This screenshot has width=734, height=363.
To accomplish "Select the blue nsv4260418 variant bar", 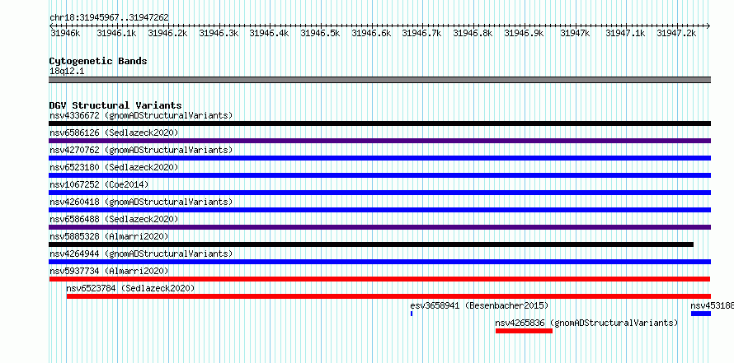I will (x=380, y=210).
